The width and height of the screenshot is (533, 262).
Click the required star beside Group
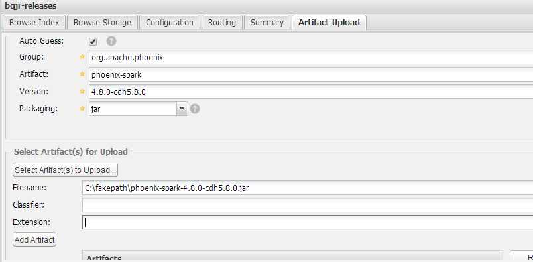pos(82,57)
